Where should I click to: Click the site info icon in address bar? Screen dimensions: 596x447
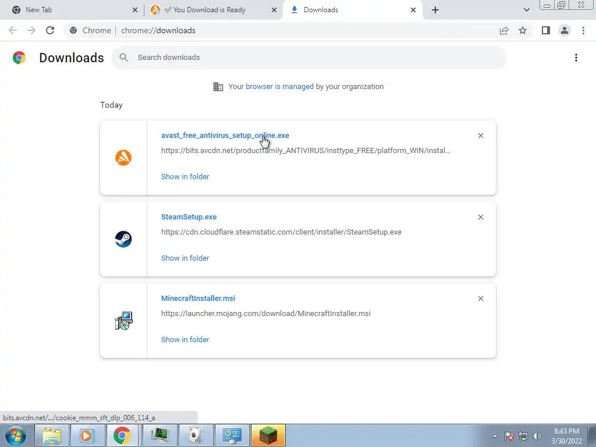(x=74, y=30)
